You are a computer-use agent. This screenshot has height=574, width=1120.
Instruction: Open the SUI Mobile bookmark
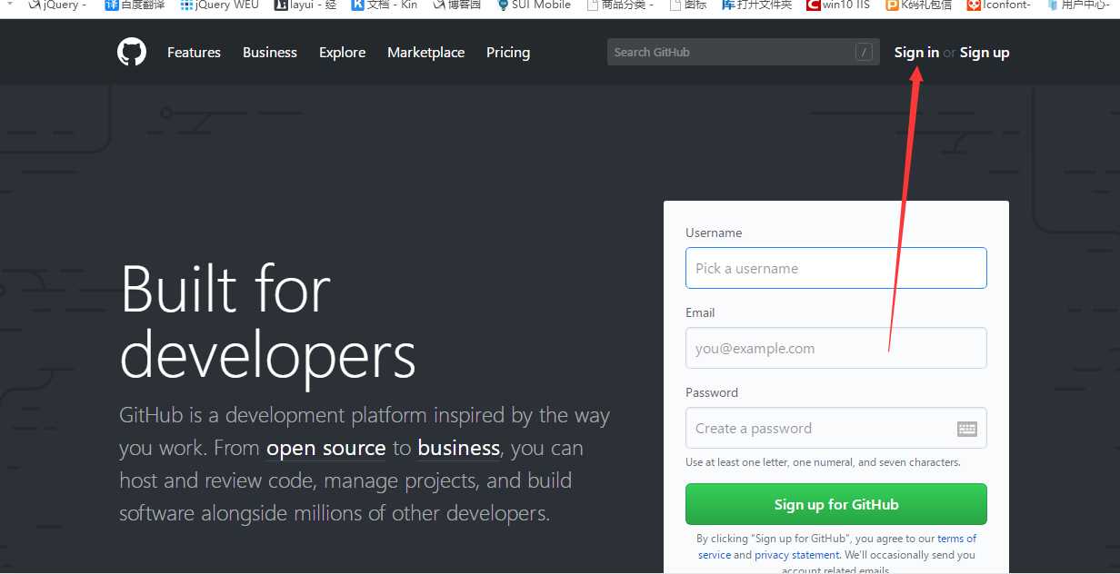[534, 5]
